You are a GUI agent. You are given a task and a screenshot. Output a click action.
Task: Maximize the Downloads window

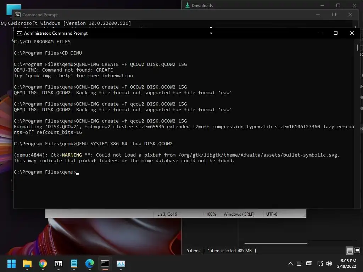point(338,5)
